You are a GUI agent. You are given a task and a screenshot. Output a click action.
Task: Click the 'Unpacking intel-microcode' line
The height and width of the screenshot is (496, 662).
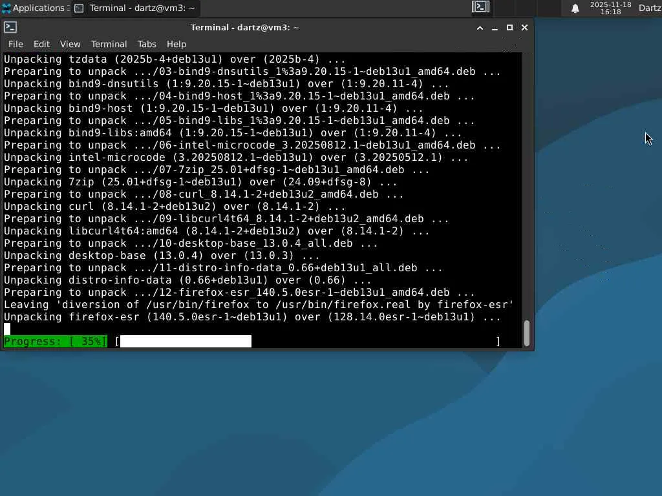[236, 158]
